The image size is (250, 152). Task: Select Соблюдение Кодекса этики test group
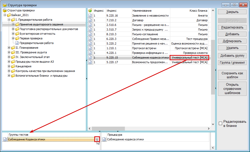point(51,139)
